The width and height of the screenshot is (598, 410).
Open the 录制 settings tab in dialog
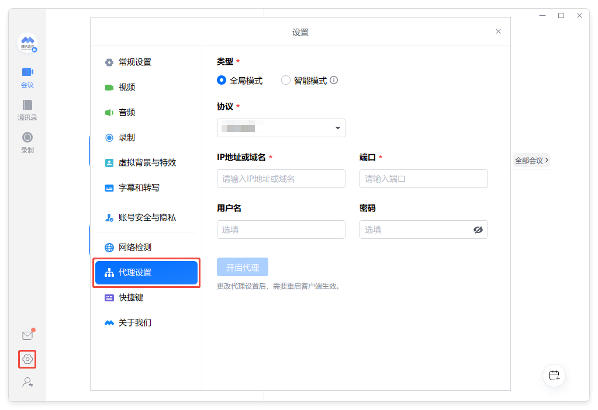point(147,138)
